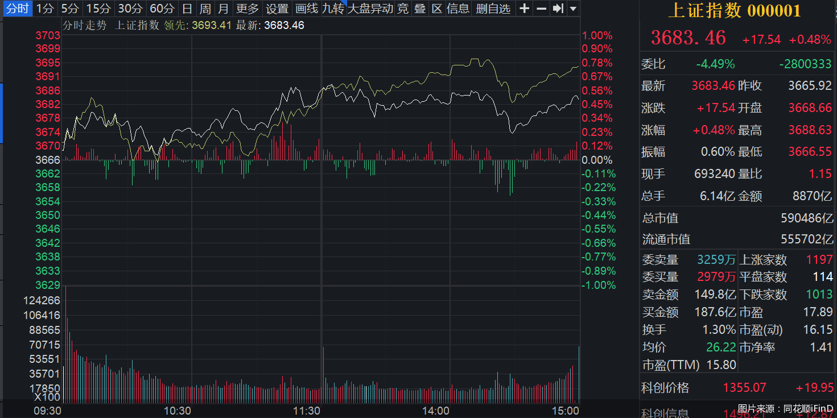Toggle the 区 region selection mode
The height and width of the screenshot is (418, 837).
click(437, 9)
